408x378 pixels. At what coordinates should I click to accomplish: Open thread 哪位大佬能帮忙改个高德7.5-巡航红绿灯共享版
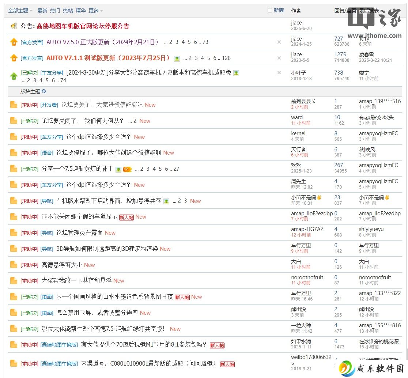click(x=103, y=329)
